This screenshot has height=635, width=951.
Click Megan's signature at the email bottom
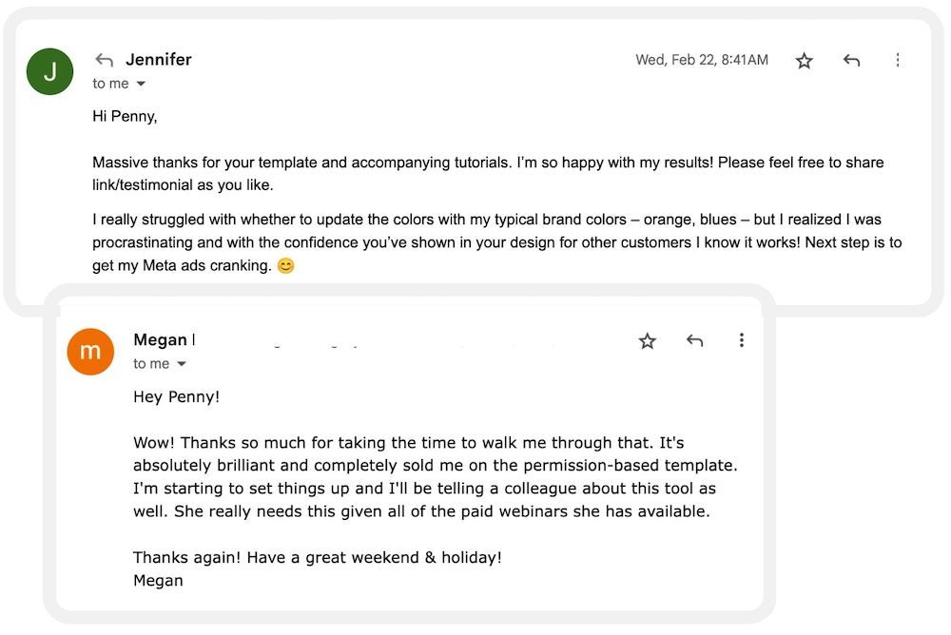coord(158,580)
